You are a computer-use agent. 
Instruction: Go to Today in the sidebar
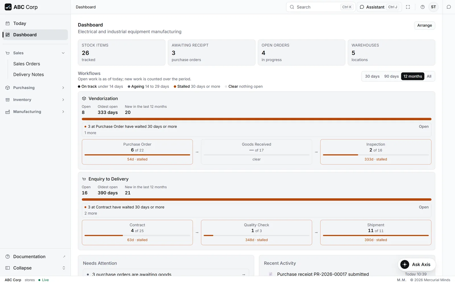click(35, 23)
